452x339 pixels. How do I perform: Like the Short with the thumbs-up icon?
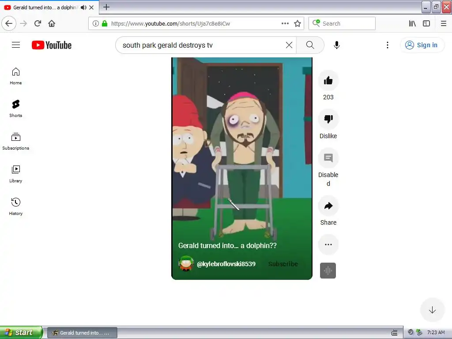click(328, 80)
